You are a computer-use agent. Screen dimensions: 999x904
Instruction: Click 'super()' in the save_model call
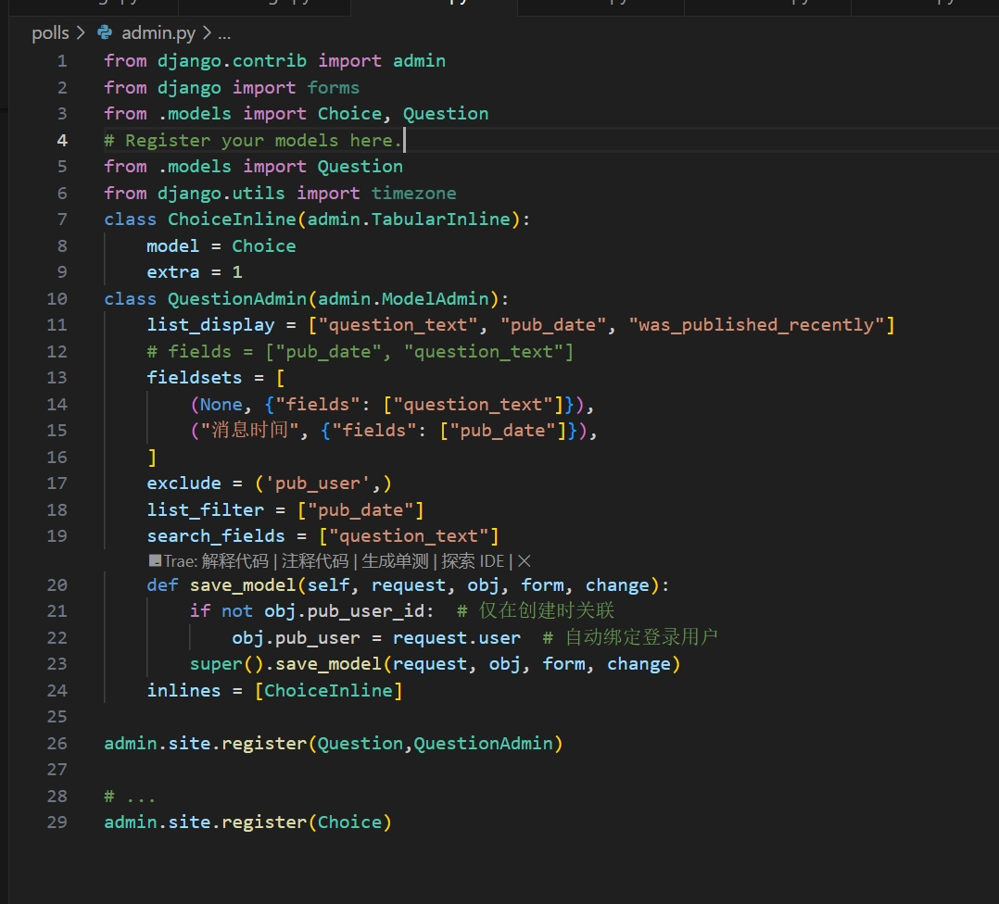[x=226, y=665]
